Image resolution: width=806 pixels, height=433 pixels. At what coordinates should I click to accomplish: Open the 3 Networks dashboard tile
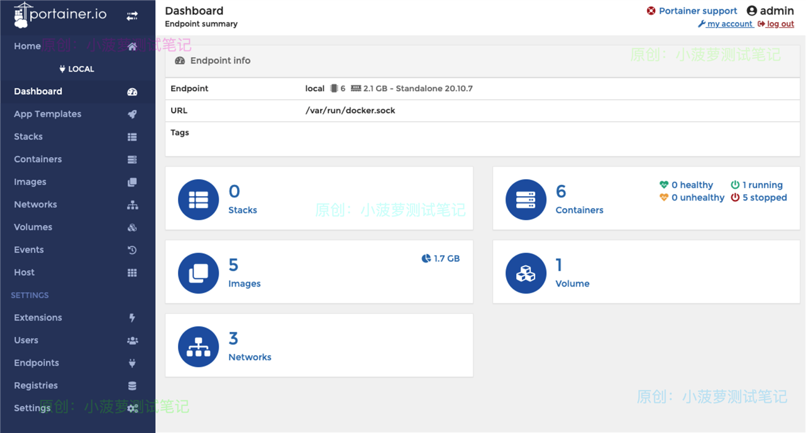319,346
